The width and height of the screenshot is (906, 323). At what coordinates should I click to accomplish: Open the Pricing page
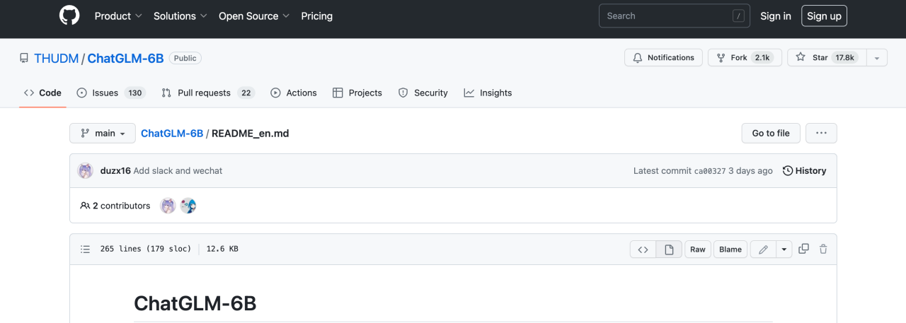[316, 16]
